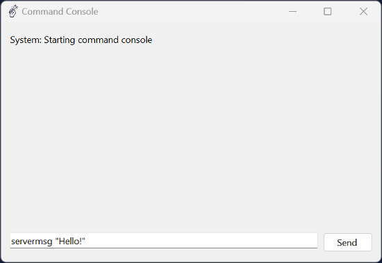Click the empty console output area
The height and width of the screenshot is (263, 382).
click(x=191, y=137)
